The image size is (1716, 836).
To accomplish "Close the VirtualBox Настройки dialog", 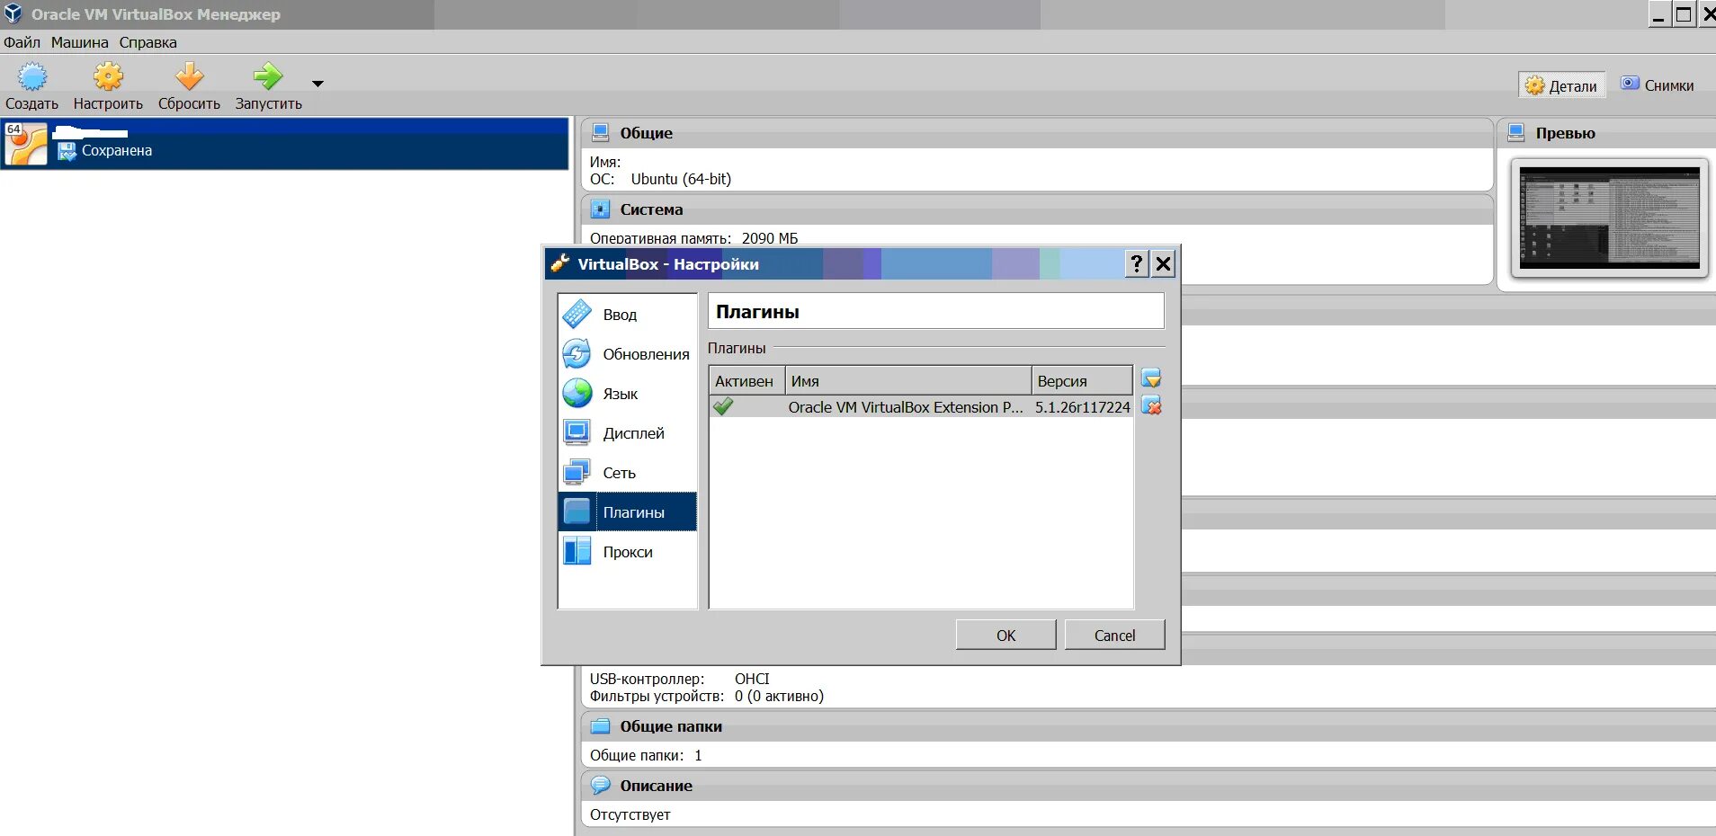I will [1163, 263].
